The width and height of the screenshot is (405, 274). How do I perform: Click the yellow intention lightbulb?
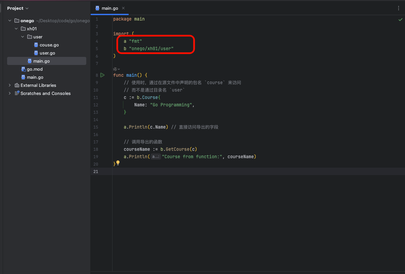click(x=118, y=163)
